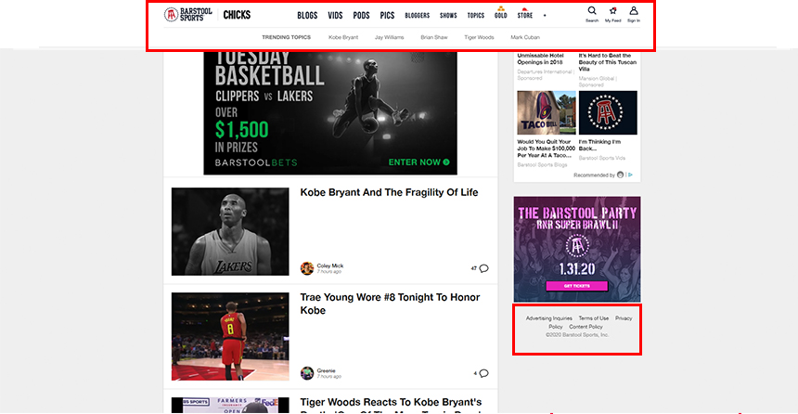Go to Blogs menu

(x=307, y=16)
